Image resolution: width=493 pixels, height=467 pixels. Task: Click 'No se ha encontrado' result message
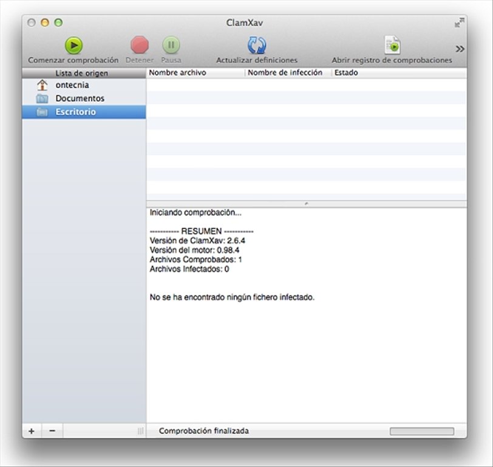[232, 297]
